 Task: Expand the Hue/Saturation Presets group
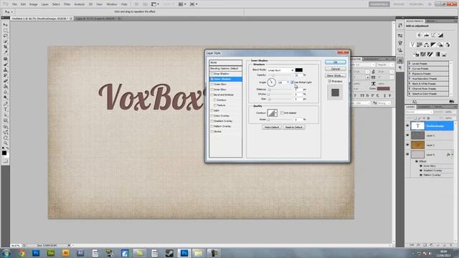[410, 79]
